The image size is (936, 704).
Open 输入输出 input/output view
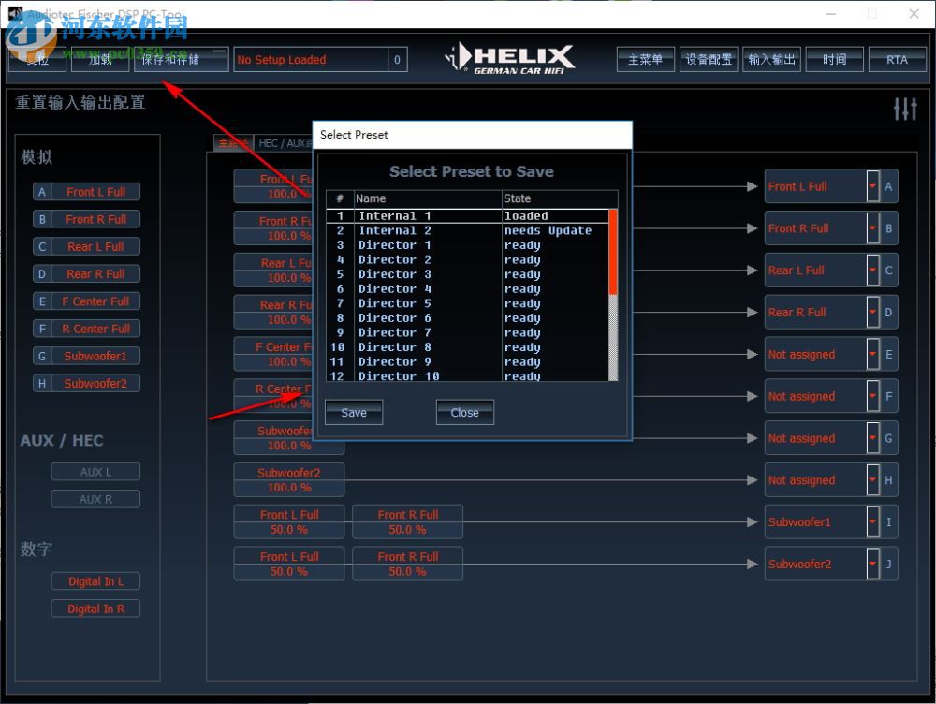[772, 58]
